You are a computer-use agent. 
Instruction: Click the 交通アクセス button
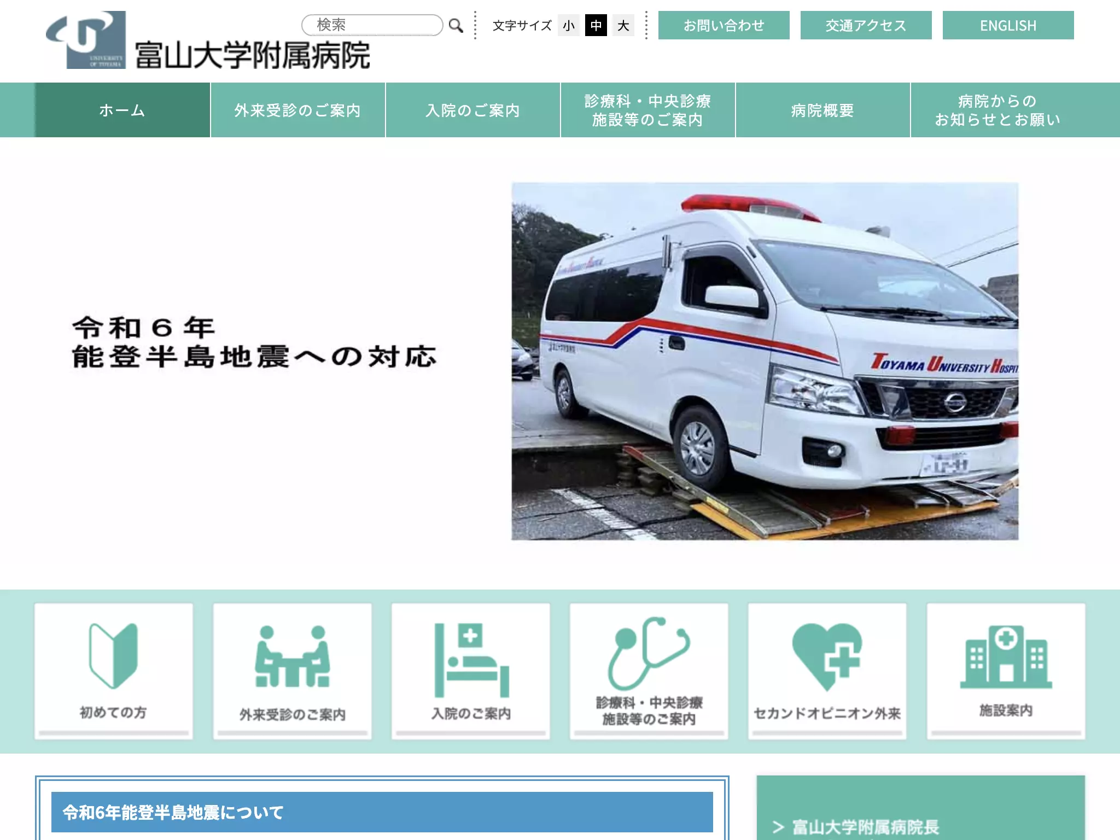[866, 25]
